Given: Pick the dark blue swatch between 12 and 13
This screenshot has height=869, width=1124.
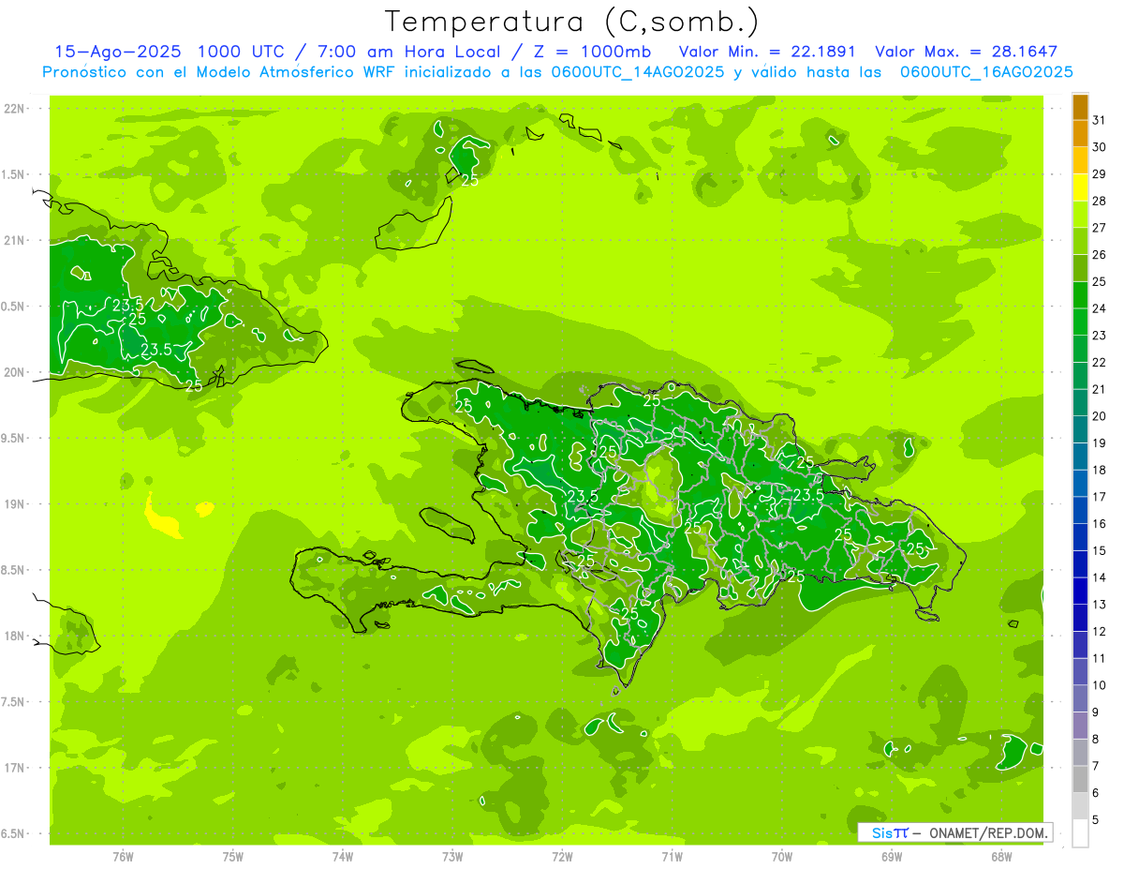Looking at the screenshot, I should click(1080, 618).
